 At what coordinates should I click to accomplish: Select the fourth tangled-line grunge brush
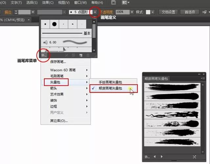pos(172,114)
